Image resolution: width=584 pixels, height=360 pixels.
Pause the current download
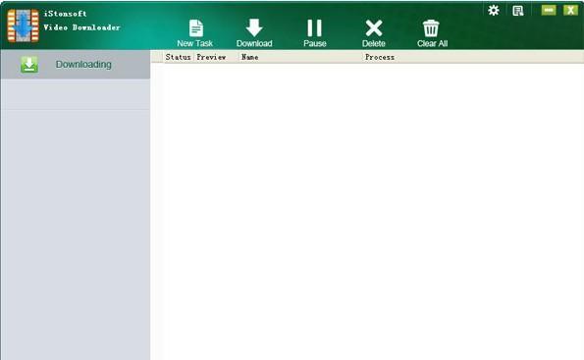point(315,33)
